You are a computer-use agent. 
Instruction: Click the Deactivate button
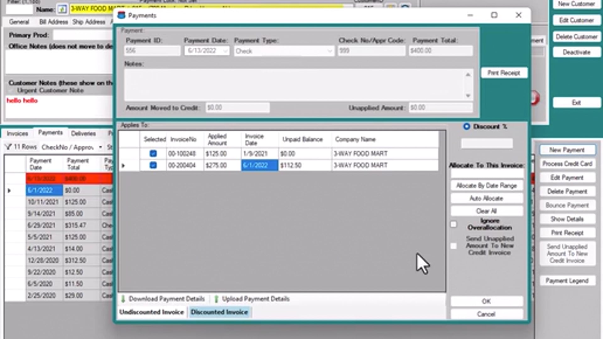coord(576,52)
